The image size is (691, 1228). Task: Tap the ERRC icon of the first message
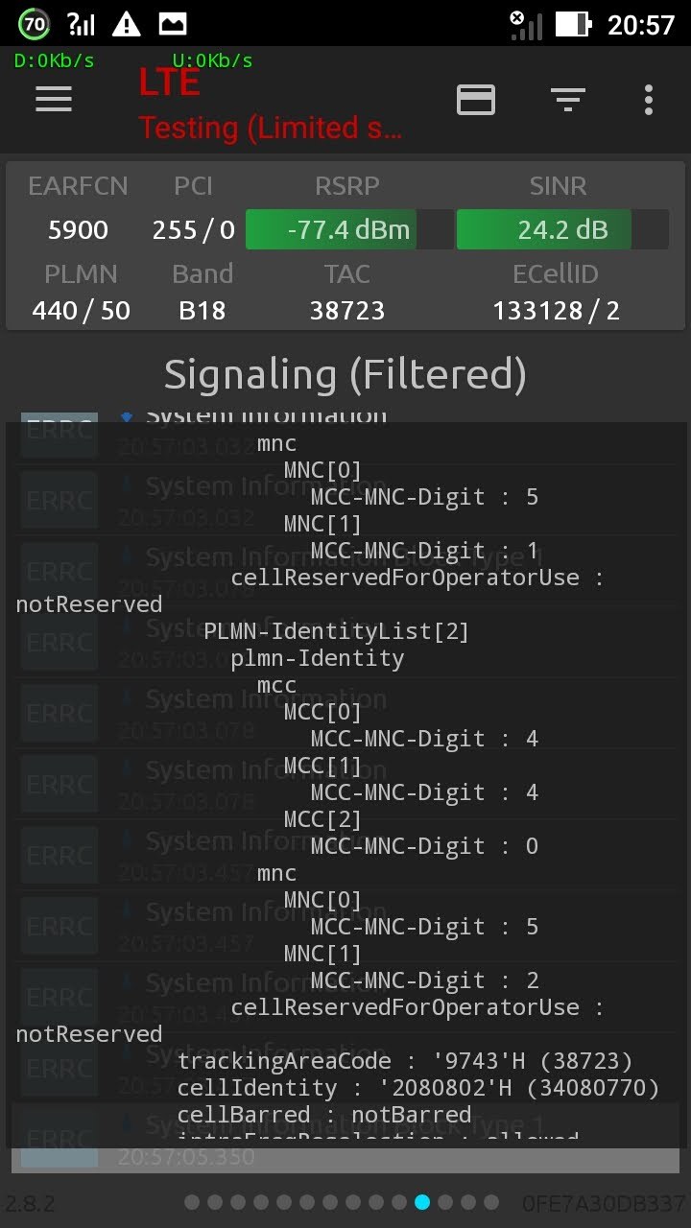click(60, 428)
